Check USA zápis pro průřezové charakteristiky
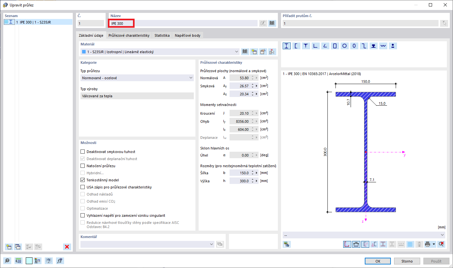453x268 pixels. click(83, 187)
